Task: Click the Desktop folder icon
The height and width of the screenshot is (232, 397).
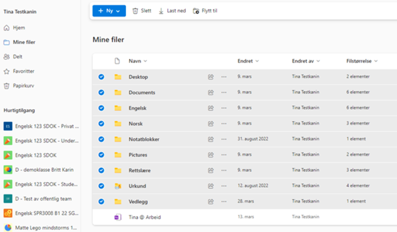Action: pyautogui.click(x=118, y=77)
